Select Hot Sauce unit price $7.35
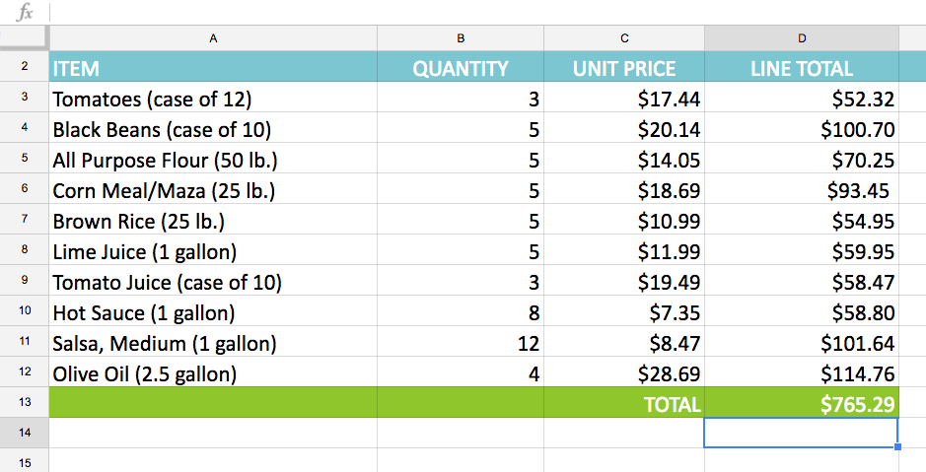 tap(623, 312)
